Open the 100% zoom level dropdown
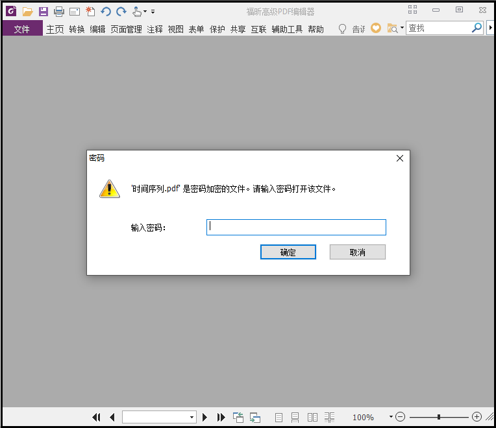This screenshot has height=428, width=496. pyautogui.click(x=391, y=417)
